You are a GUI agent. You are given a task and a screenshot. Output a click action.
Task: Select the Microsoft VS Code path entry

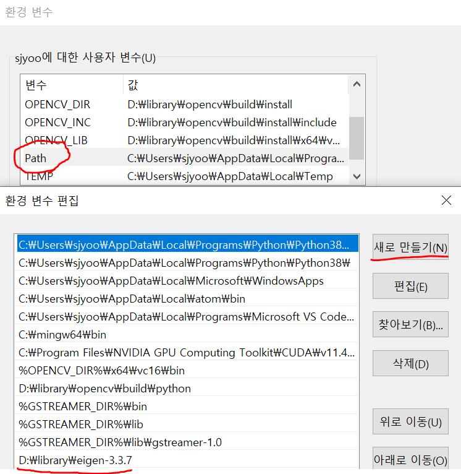tap(187, 317)
